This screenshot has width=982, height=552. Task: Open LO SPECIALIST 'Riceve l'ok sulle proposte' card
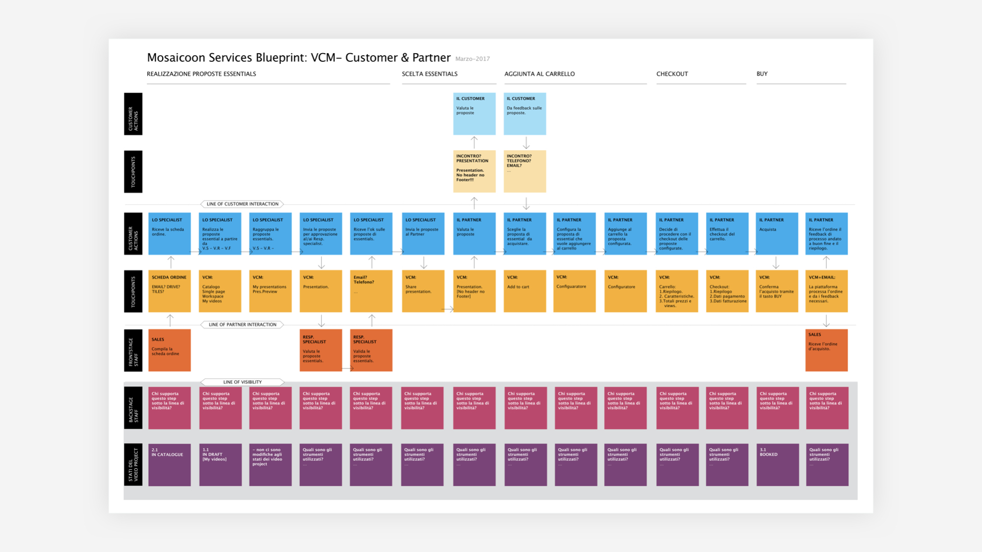pyautogui.click(x=371, y=234)
